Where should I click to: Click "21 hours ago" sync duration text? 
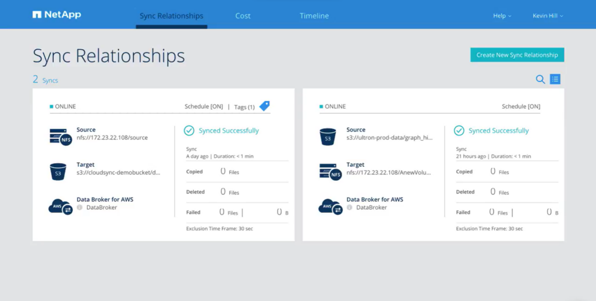pos(494,156)
